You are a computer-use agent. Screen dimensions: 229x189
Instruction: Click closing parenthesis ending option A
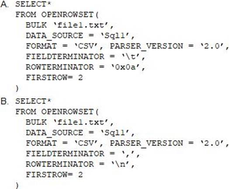point(17,88)
